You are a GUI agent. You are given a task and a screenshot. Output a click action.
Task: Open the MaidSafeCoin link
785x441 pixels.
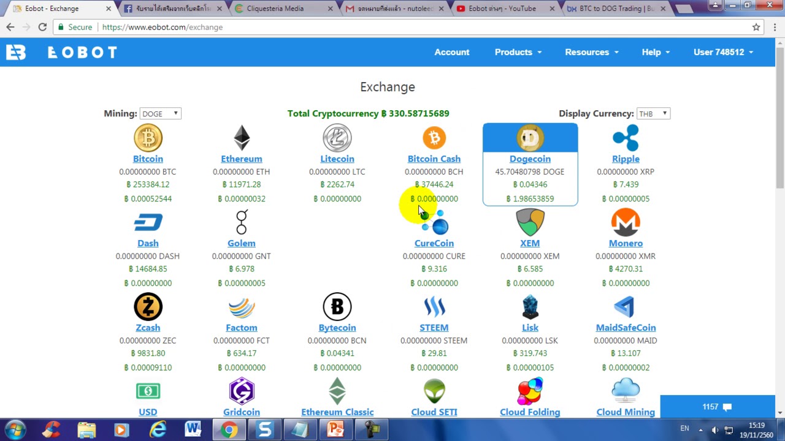(626, 328)
